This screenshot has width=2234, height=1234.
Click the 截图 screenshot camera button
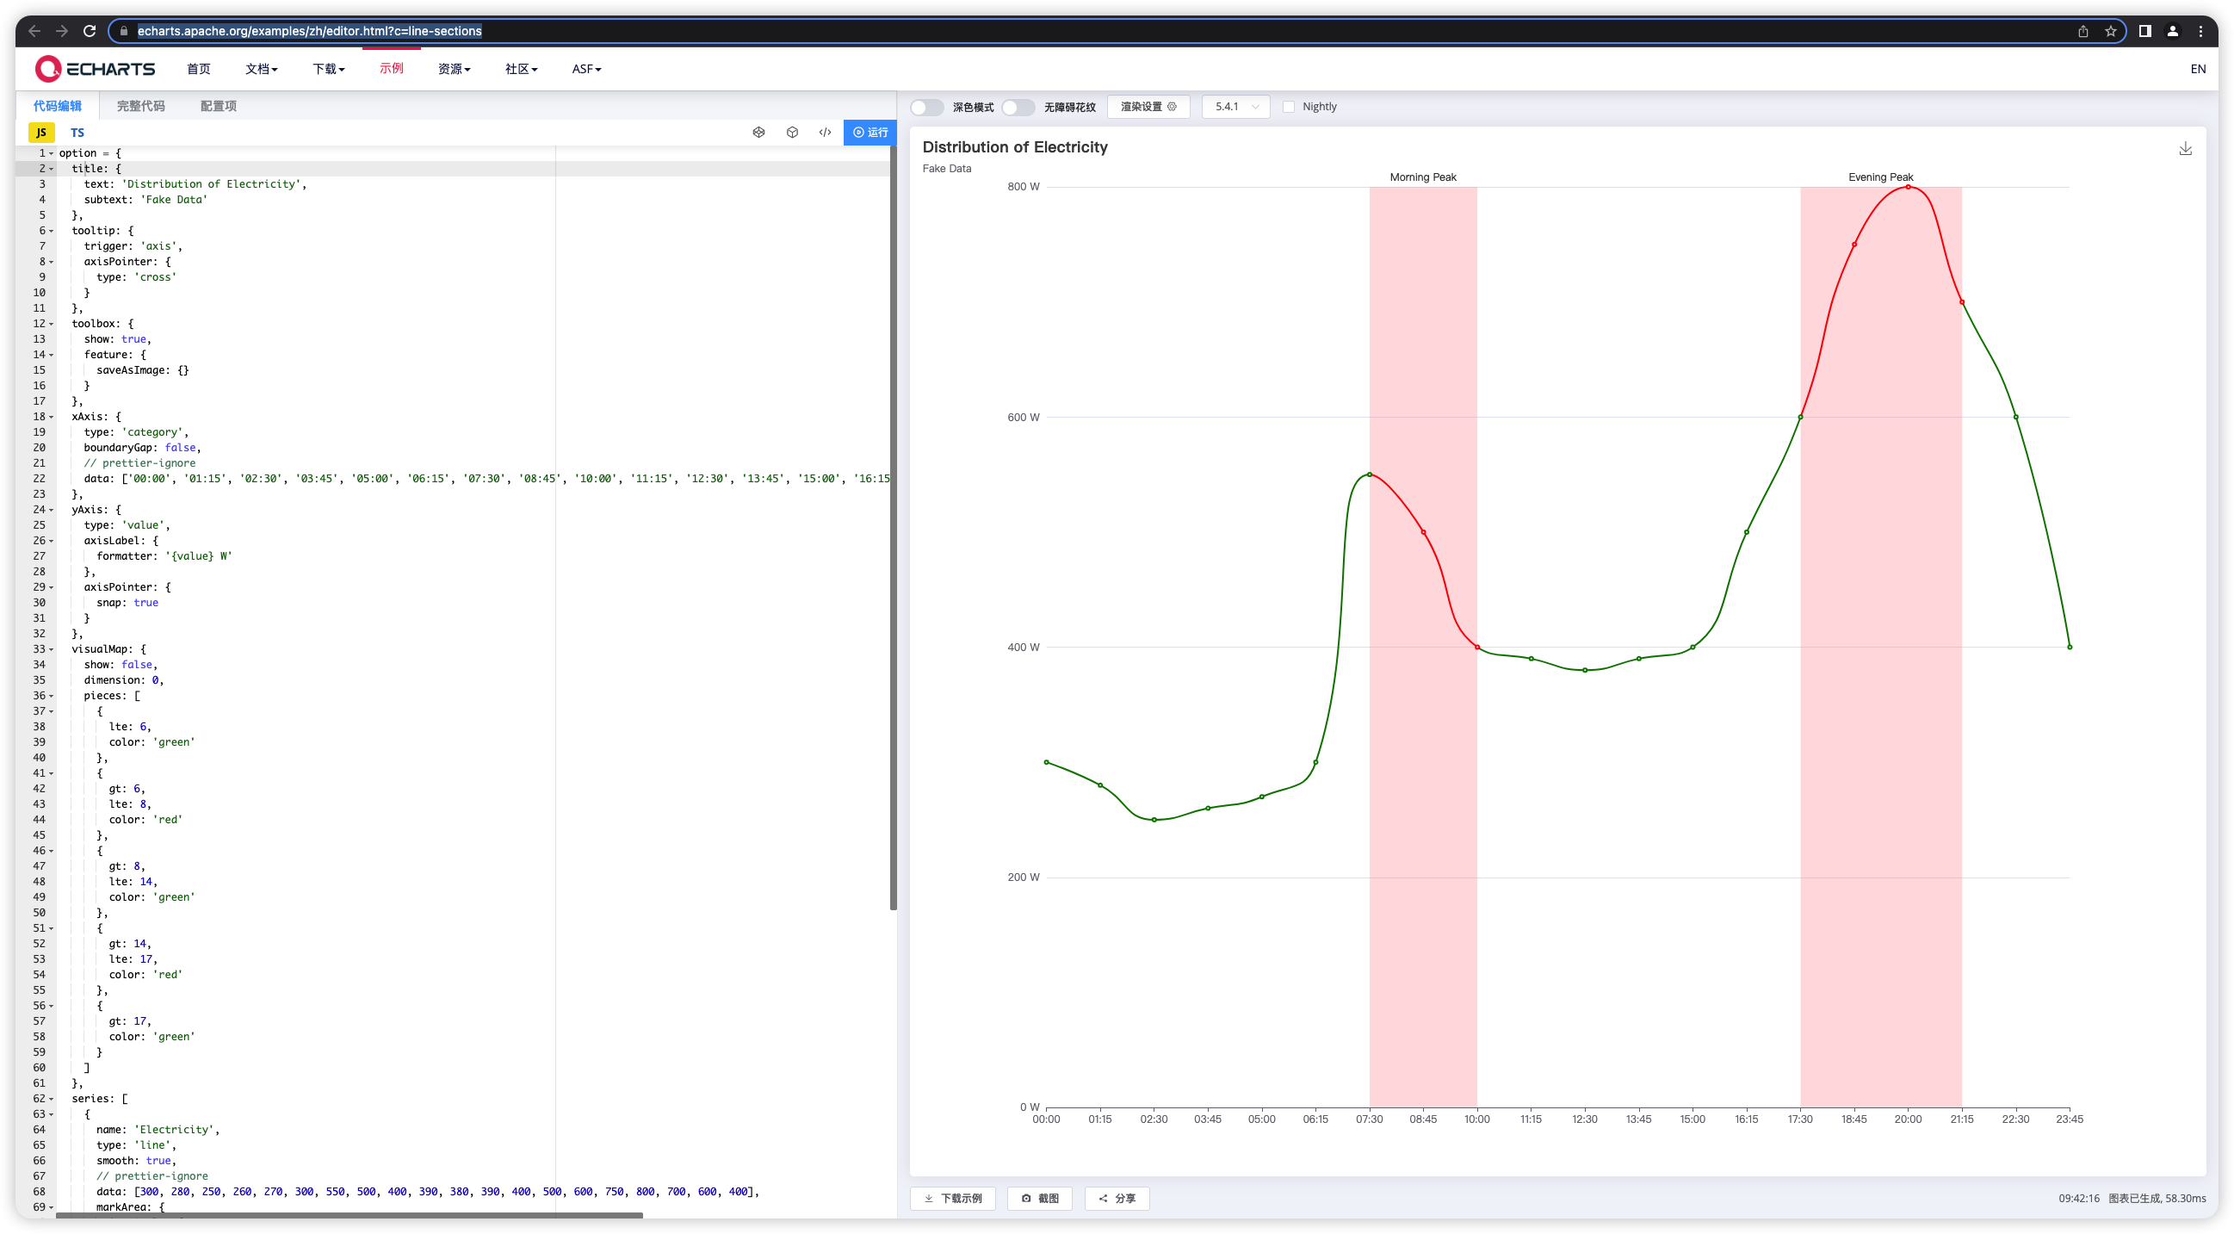pyautogui.click(x=1039, y=1198)
